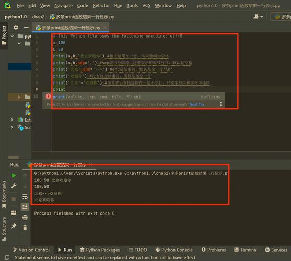Click the print icon in Run toolbar
This screenshot has height=261, width=291.
25,217
